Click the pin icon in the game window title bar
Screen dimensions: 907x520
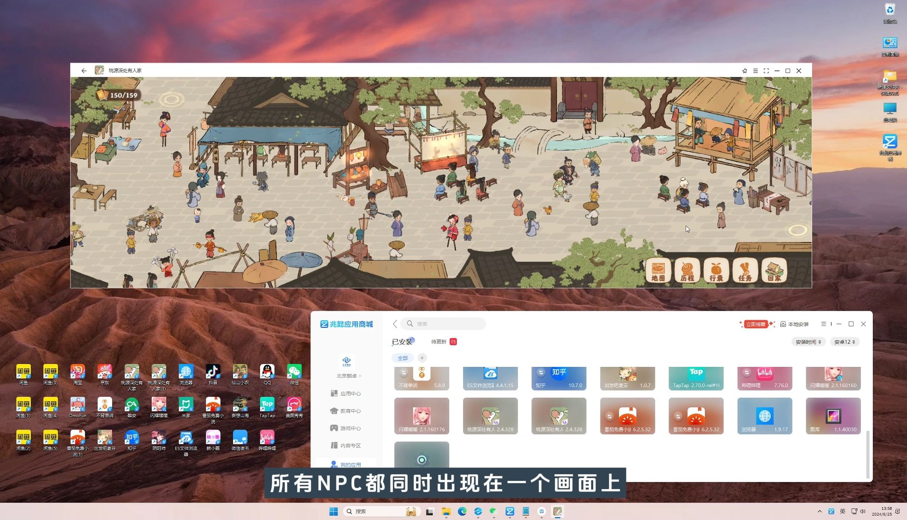[x=744, y=70]
